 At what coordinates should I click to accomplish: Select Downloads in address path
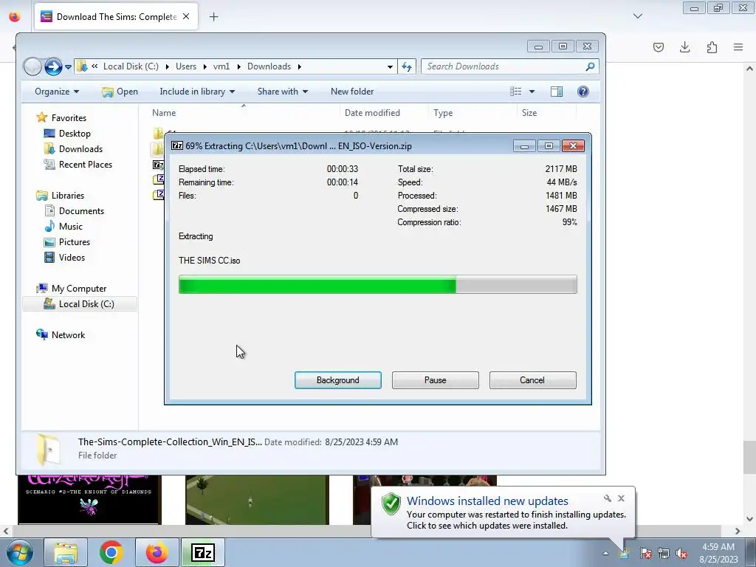point(269,66)
